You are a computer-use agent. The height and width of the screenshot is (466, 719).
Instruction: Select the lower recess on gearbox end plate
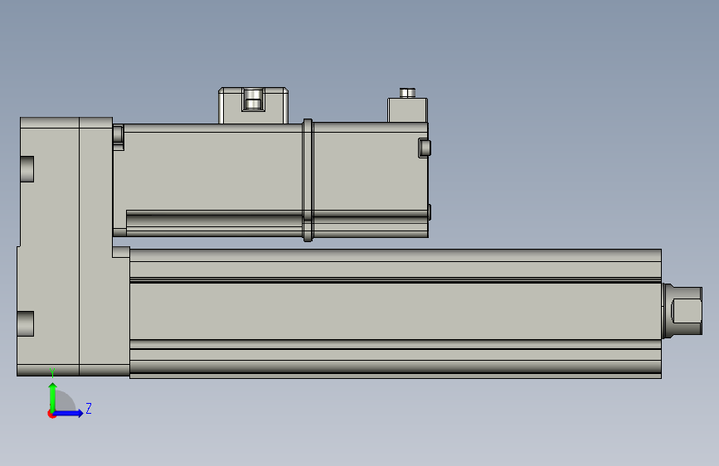26,324
